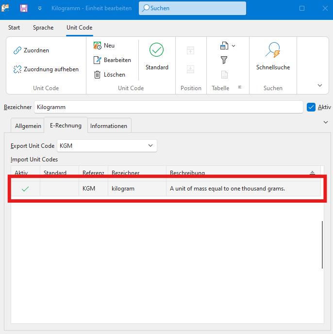This screenshot has height=334, width=333.
Task: Delete the unit code with Löschen
Action: pyautogui.click(x=109, y=75)
